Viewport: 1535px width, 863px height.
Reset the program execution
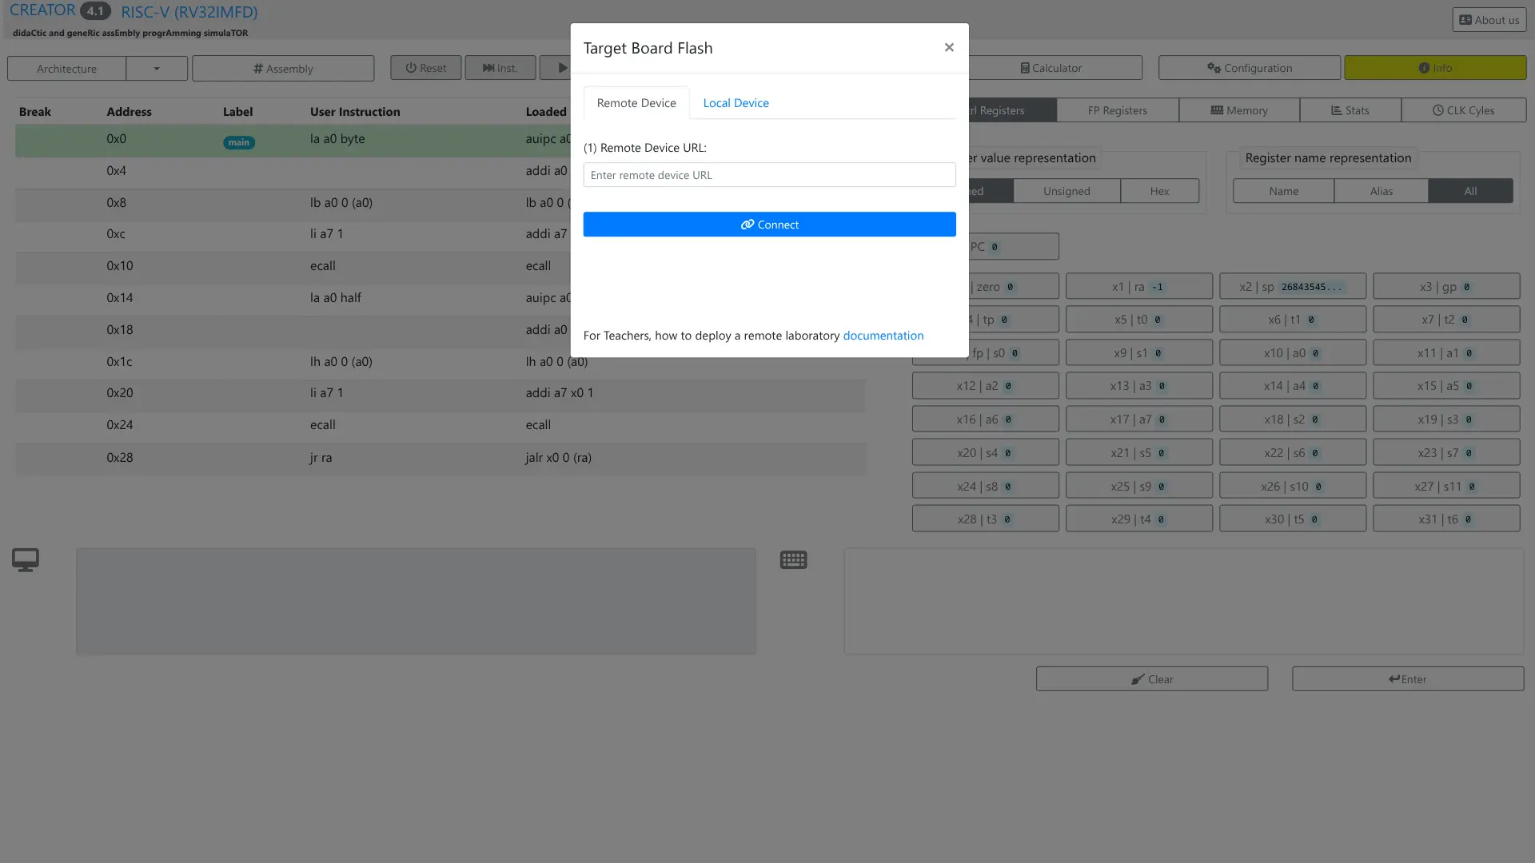pos(426,68)
